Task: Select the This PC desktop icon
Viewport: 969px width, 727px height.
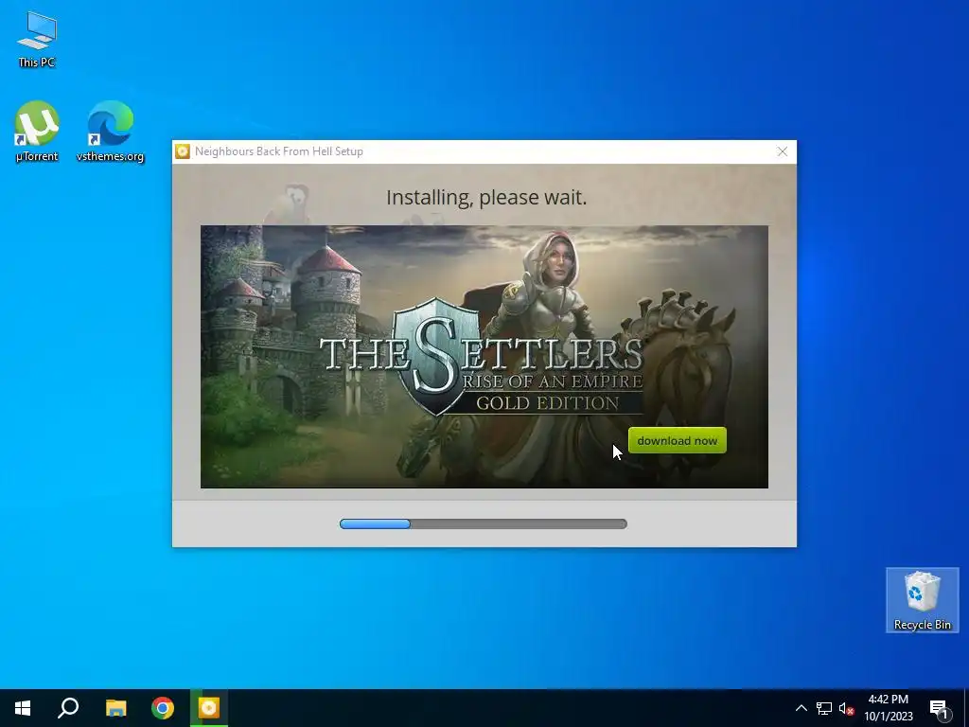Action: pos(37,40)
